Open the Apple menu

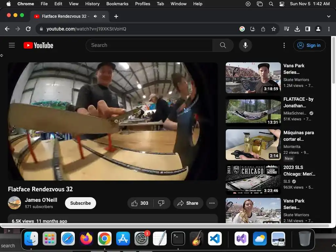tap(9, 4)
